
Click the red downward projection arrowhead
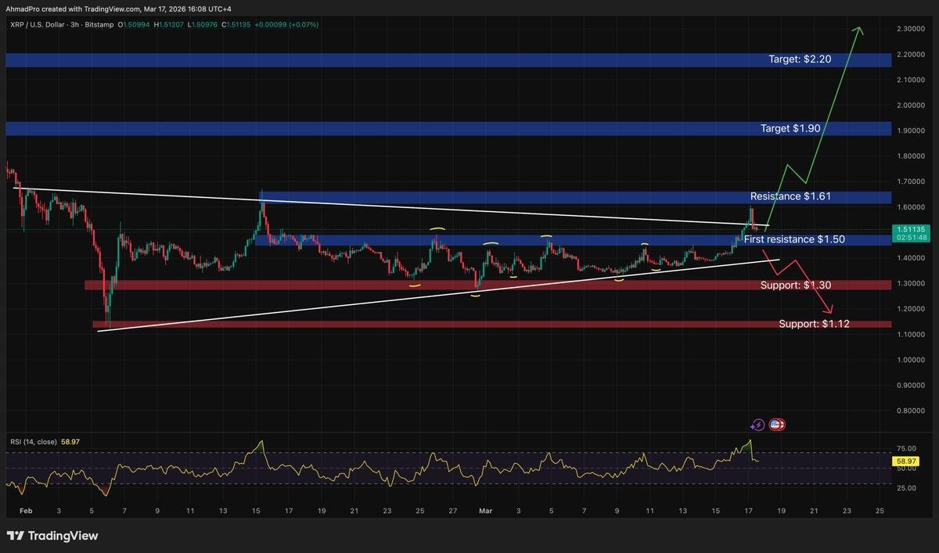coord(831,309)
